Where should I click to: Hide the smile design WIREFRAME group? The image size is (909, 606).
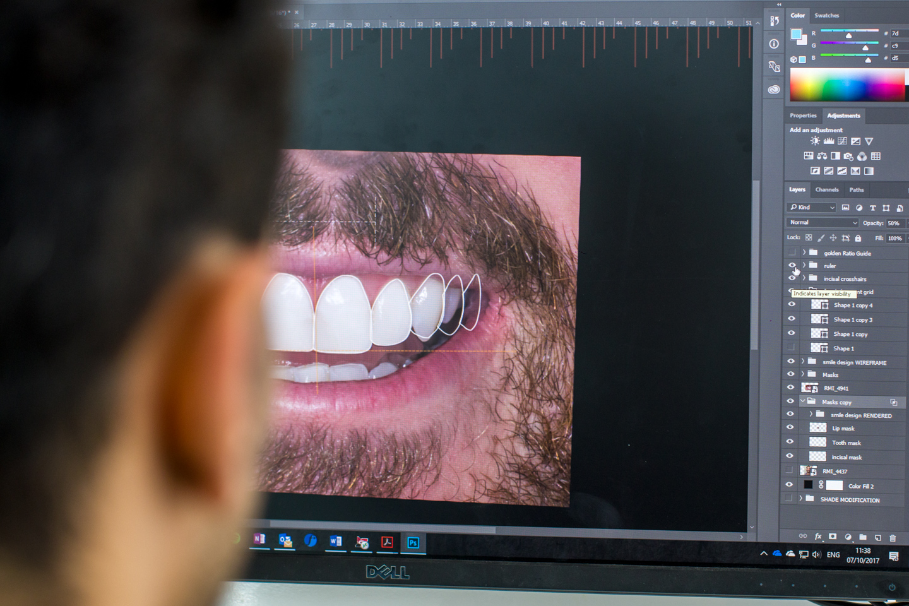791,362
